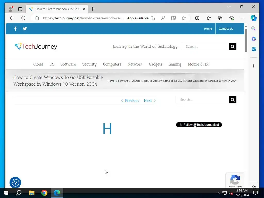Open Edge Settings and more menu

(x=243, y=18)
